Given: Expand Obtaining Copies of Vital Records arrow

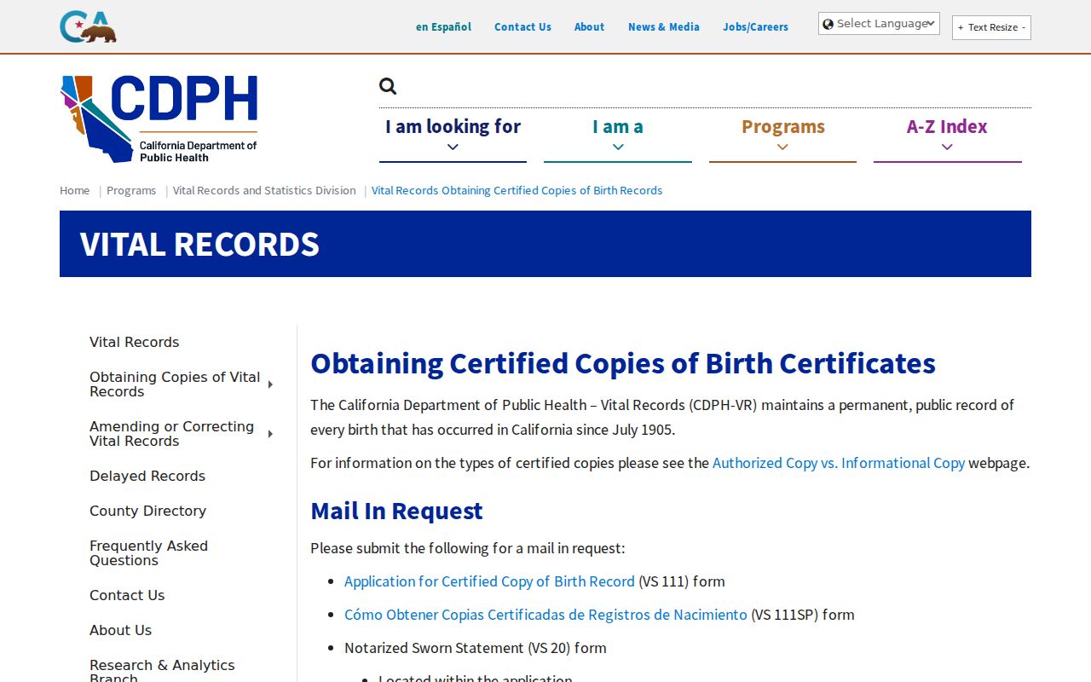Looking at the screenshot, I should 270,384.
